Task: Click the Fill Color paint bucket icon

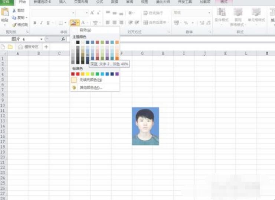Action: [73, 23]
